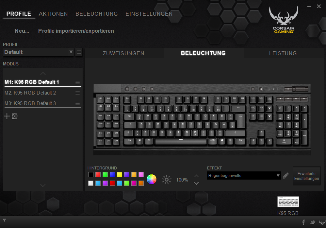The width and height of the screenshot is (326, 228).
Task: Open menu for M2: K95 RGB Default 2
Action: 77,93
